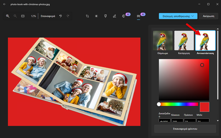This screenshot has height=138, width=221.
Task: Open the brightness adjustment tool
Action: tap(96, 16)
